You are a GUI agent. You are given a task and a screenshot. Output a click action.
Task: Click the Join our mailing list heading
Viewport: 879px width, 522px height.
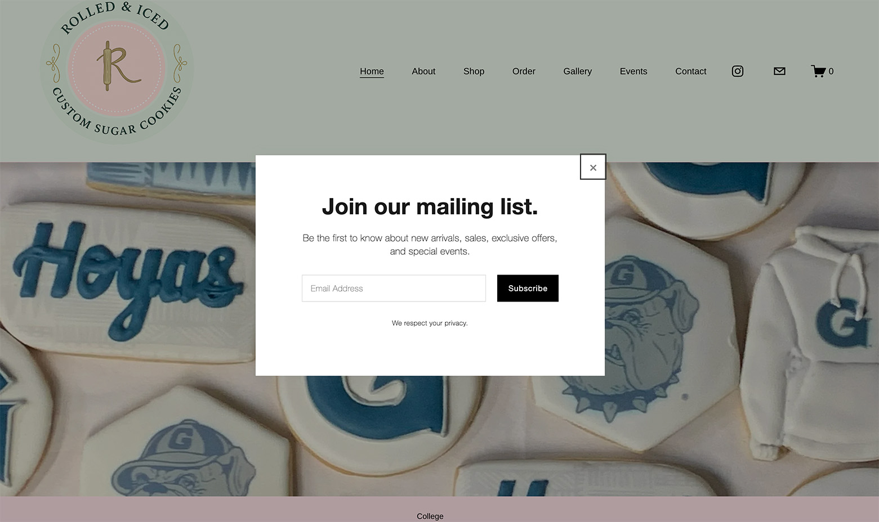pos(430,206)
